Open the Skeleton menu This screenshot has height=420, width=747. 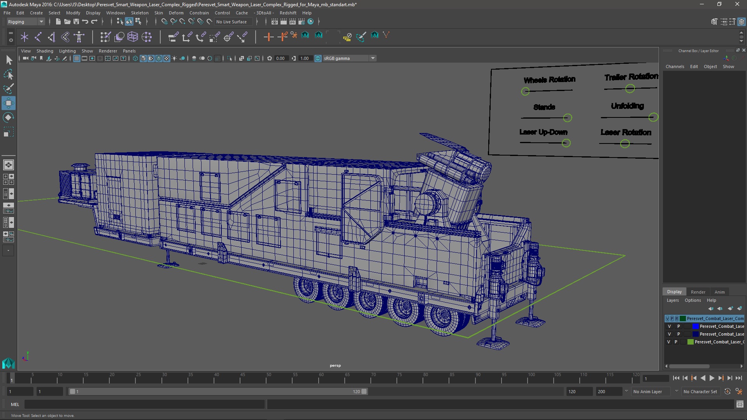(x=140, y=13)
